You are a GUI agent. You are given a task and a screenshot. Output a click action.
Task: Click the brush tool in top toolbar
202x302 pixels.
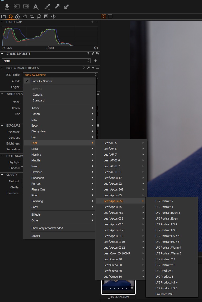pos(47,7)
